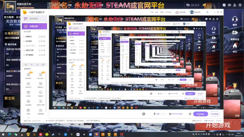Delete the 弹幕显示 scene with trash icon
Viewport: 244px width, 137px height.
point(44,37)
